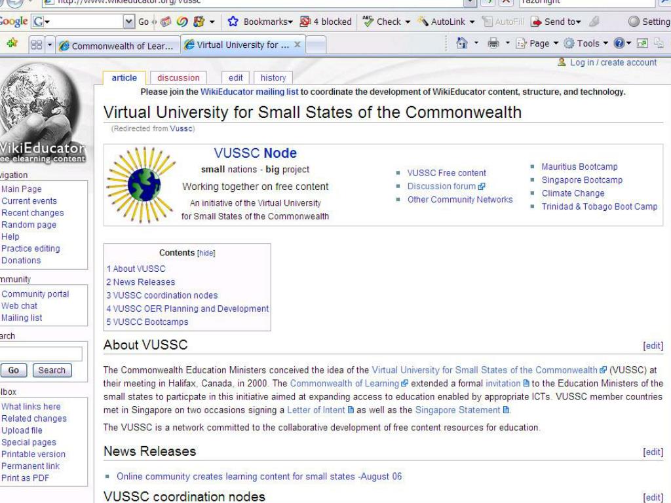The width and height of the screenshot is (671, 503).
Task: Edit the About VUSSC section
Action: 653,346
